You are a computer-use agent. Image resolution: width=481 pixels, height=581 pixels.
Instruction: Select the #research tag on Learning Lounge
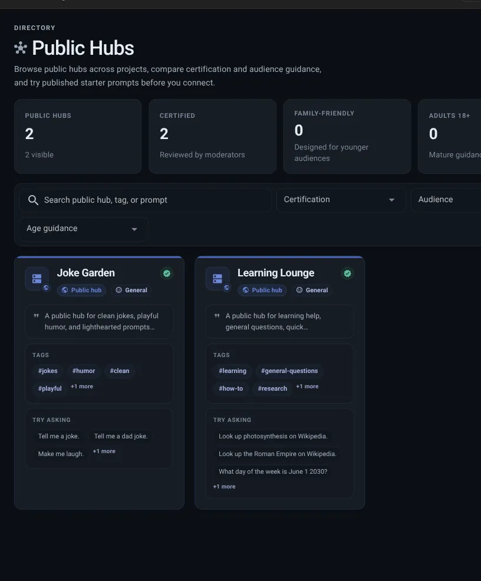click(x=272, y=388)
